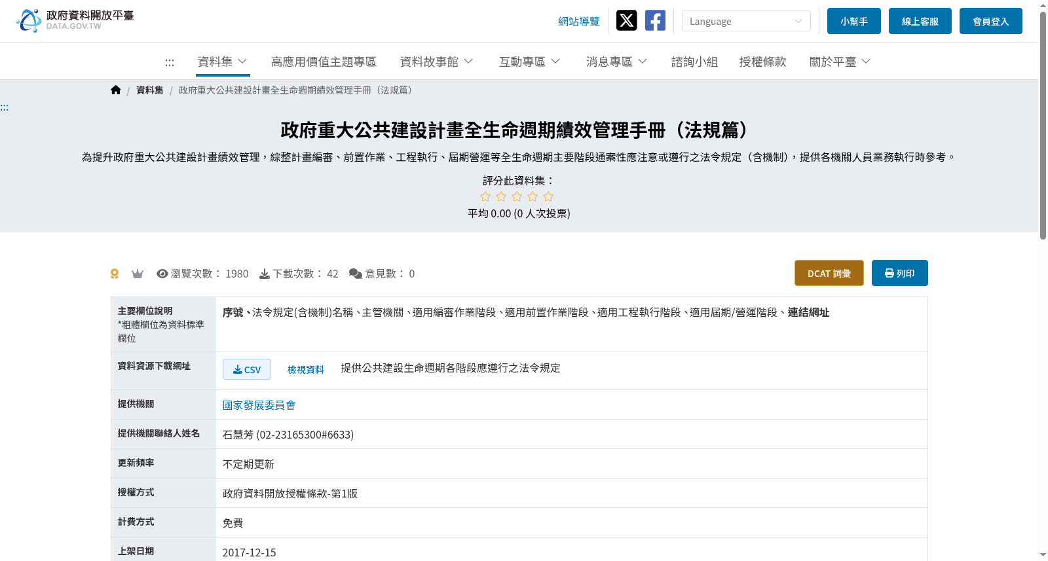Expand the 互動專區 menu
This screenshot has height=561, width=1048.
[529, 62]
